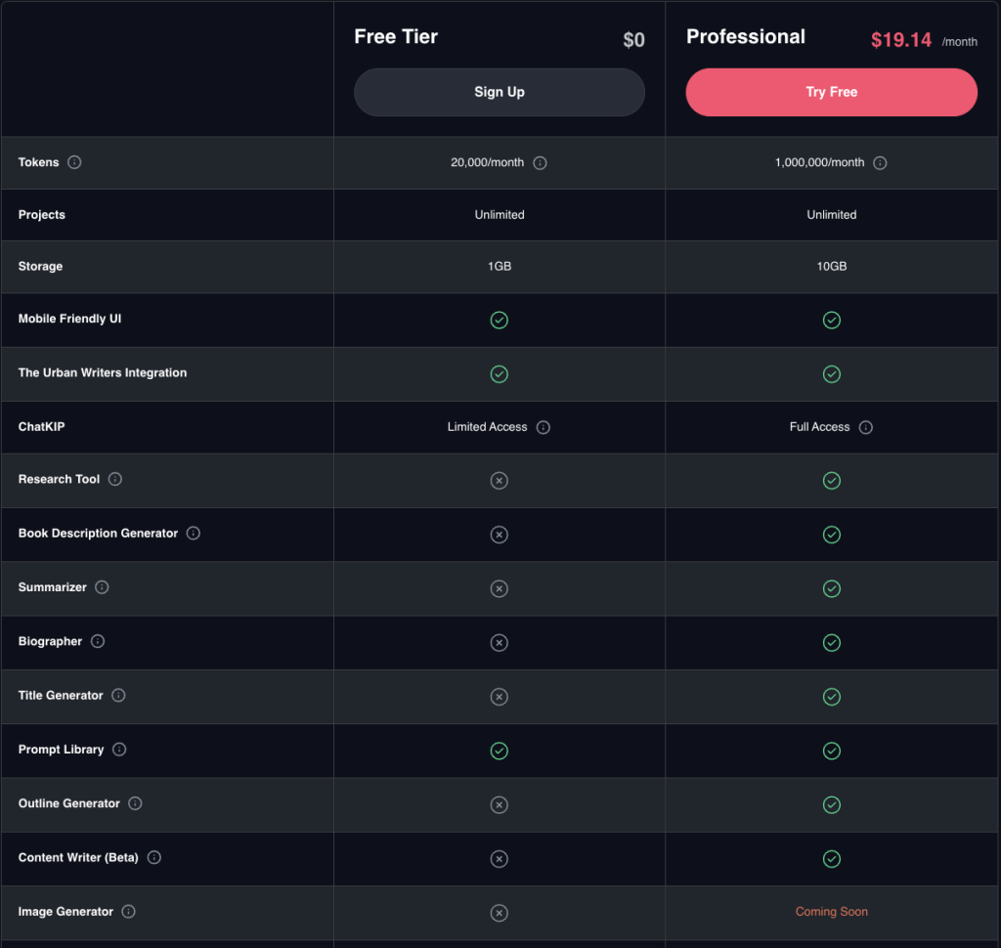The height and width of the screenshot is (948, 1001).
Task: Click the Image Generator info icon
Action: pos(128,912)
